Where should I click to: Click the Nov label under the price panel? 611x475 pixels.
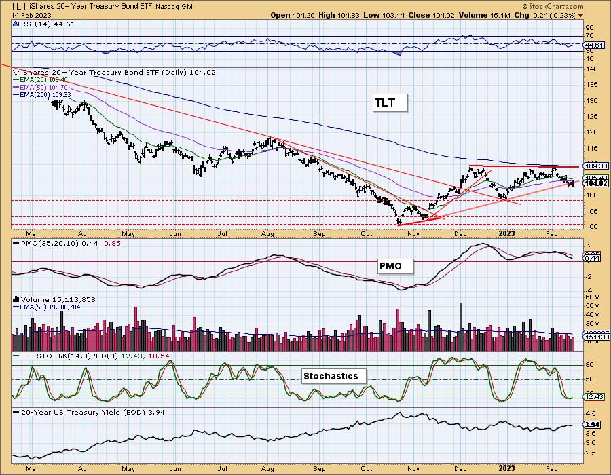coord(413,234)
